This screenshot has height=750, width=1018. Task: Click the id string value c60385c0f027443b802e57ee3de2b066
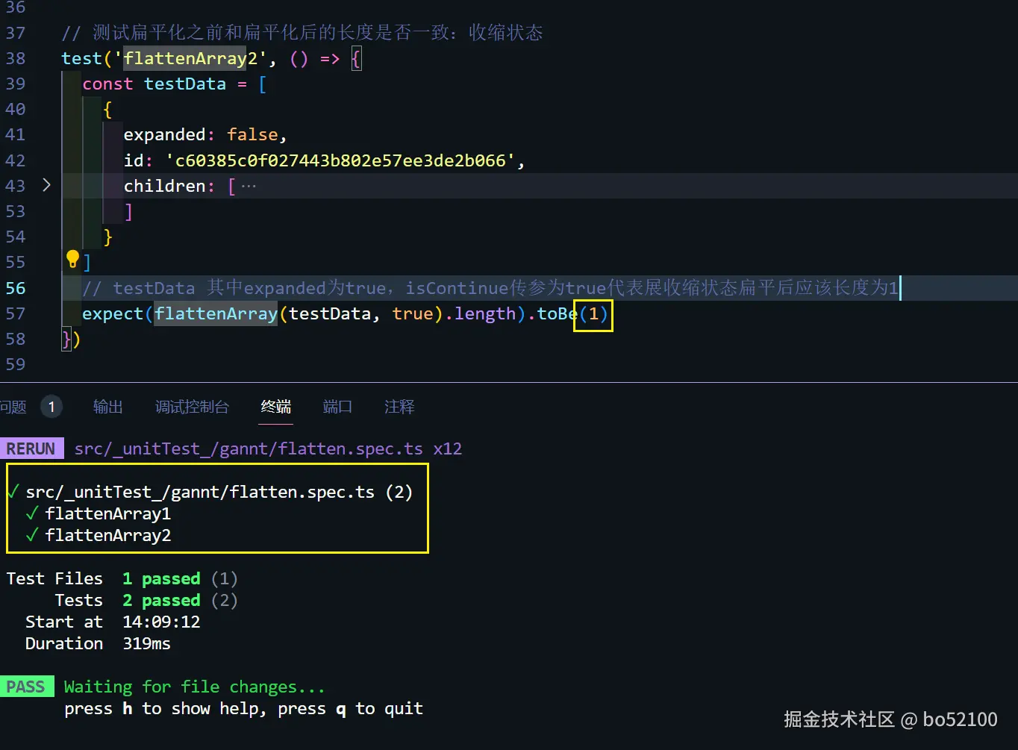click(x=340, y=160)
